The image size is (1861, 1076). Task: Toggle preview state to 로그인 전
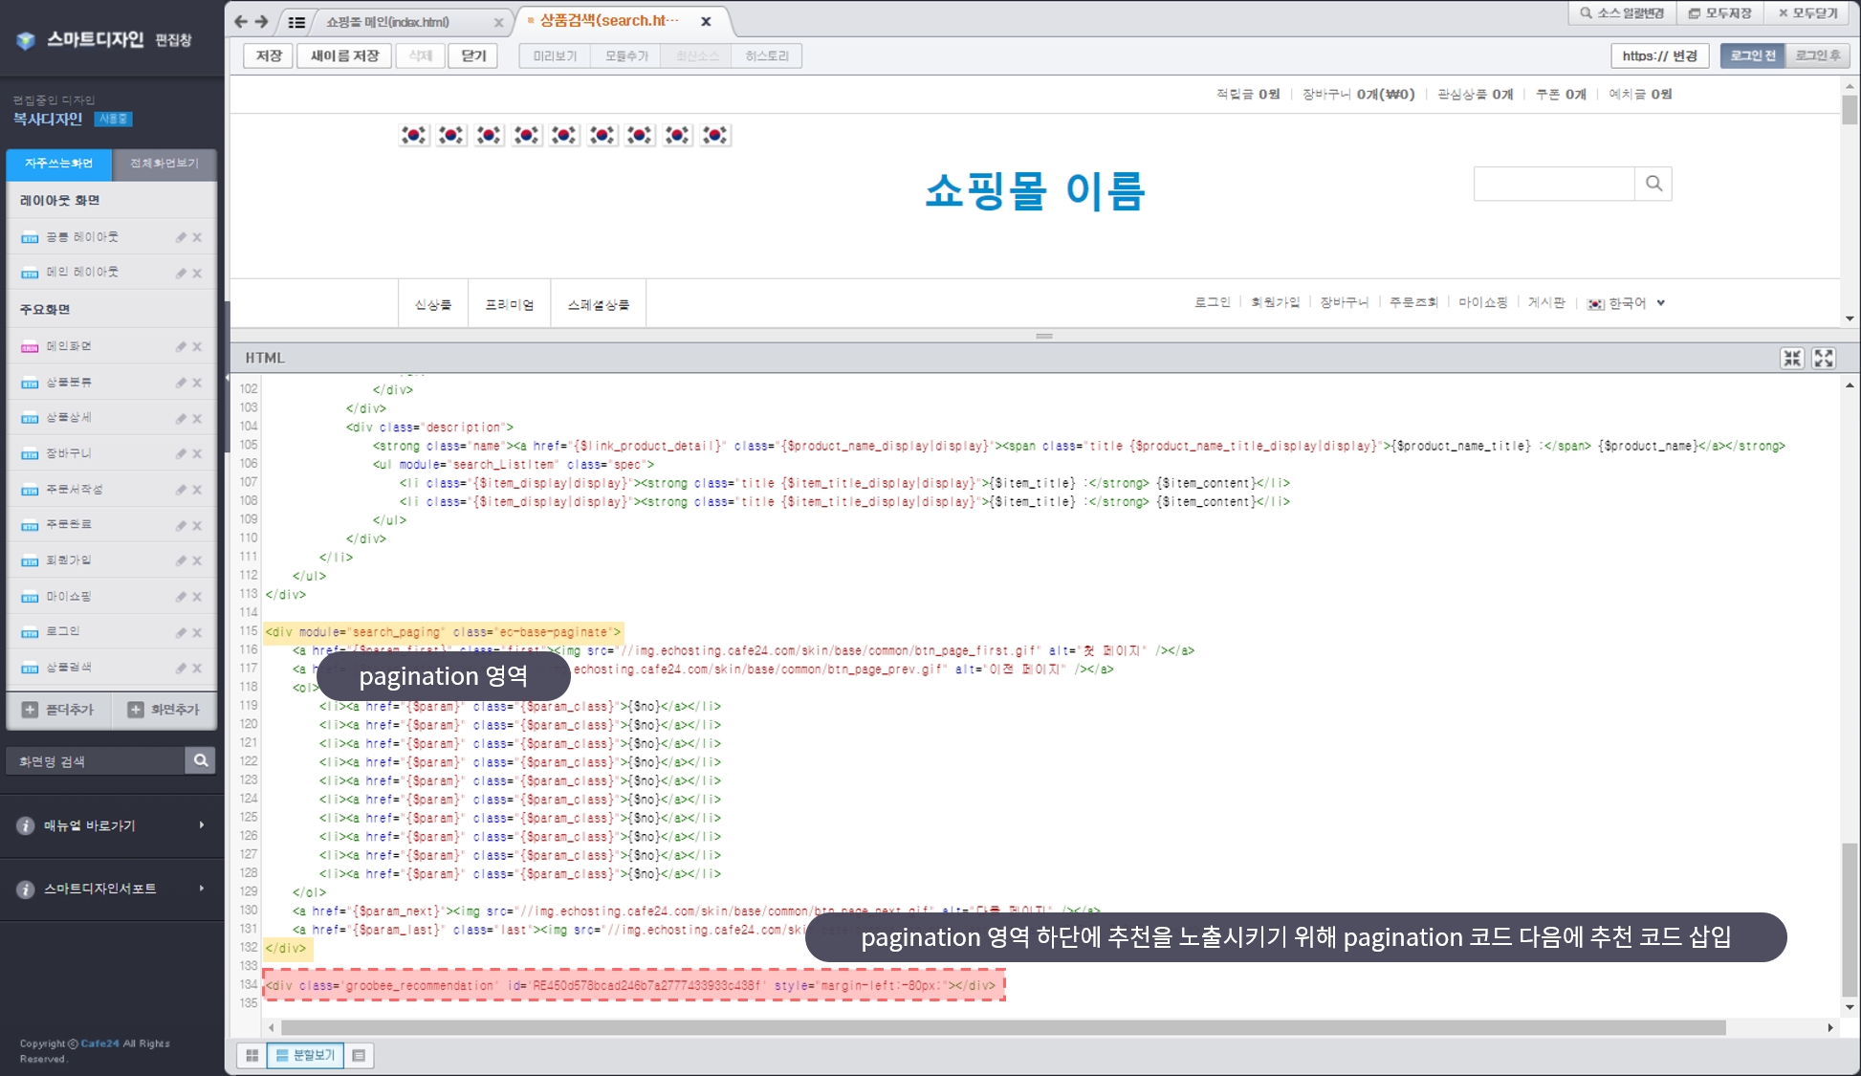coord(1752,55)
